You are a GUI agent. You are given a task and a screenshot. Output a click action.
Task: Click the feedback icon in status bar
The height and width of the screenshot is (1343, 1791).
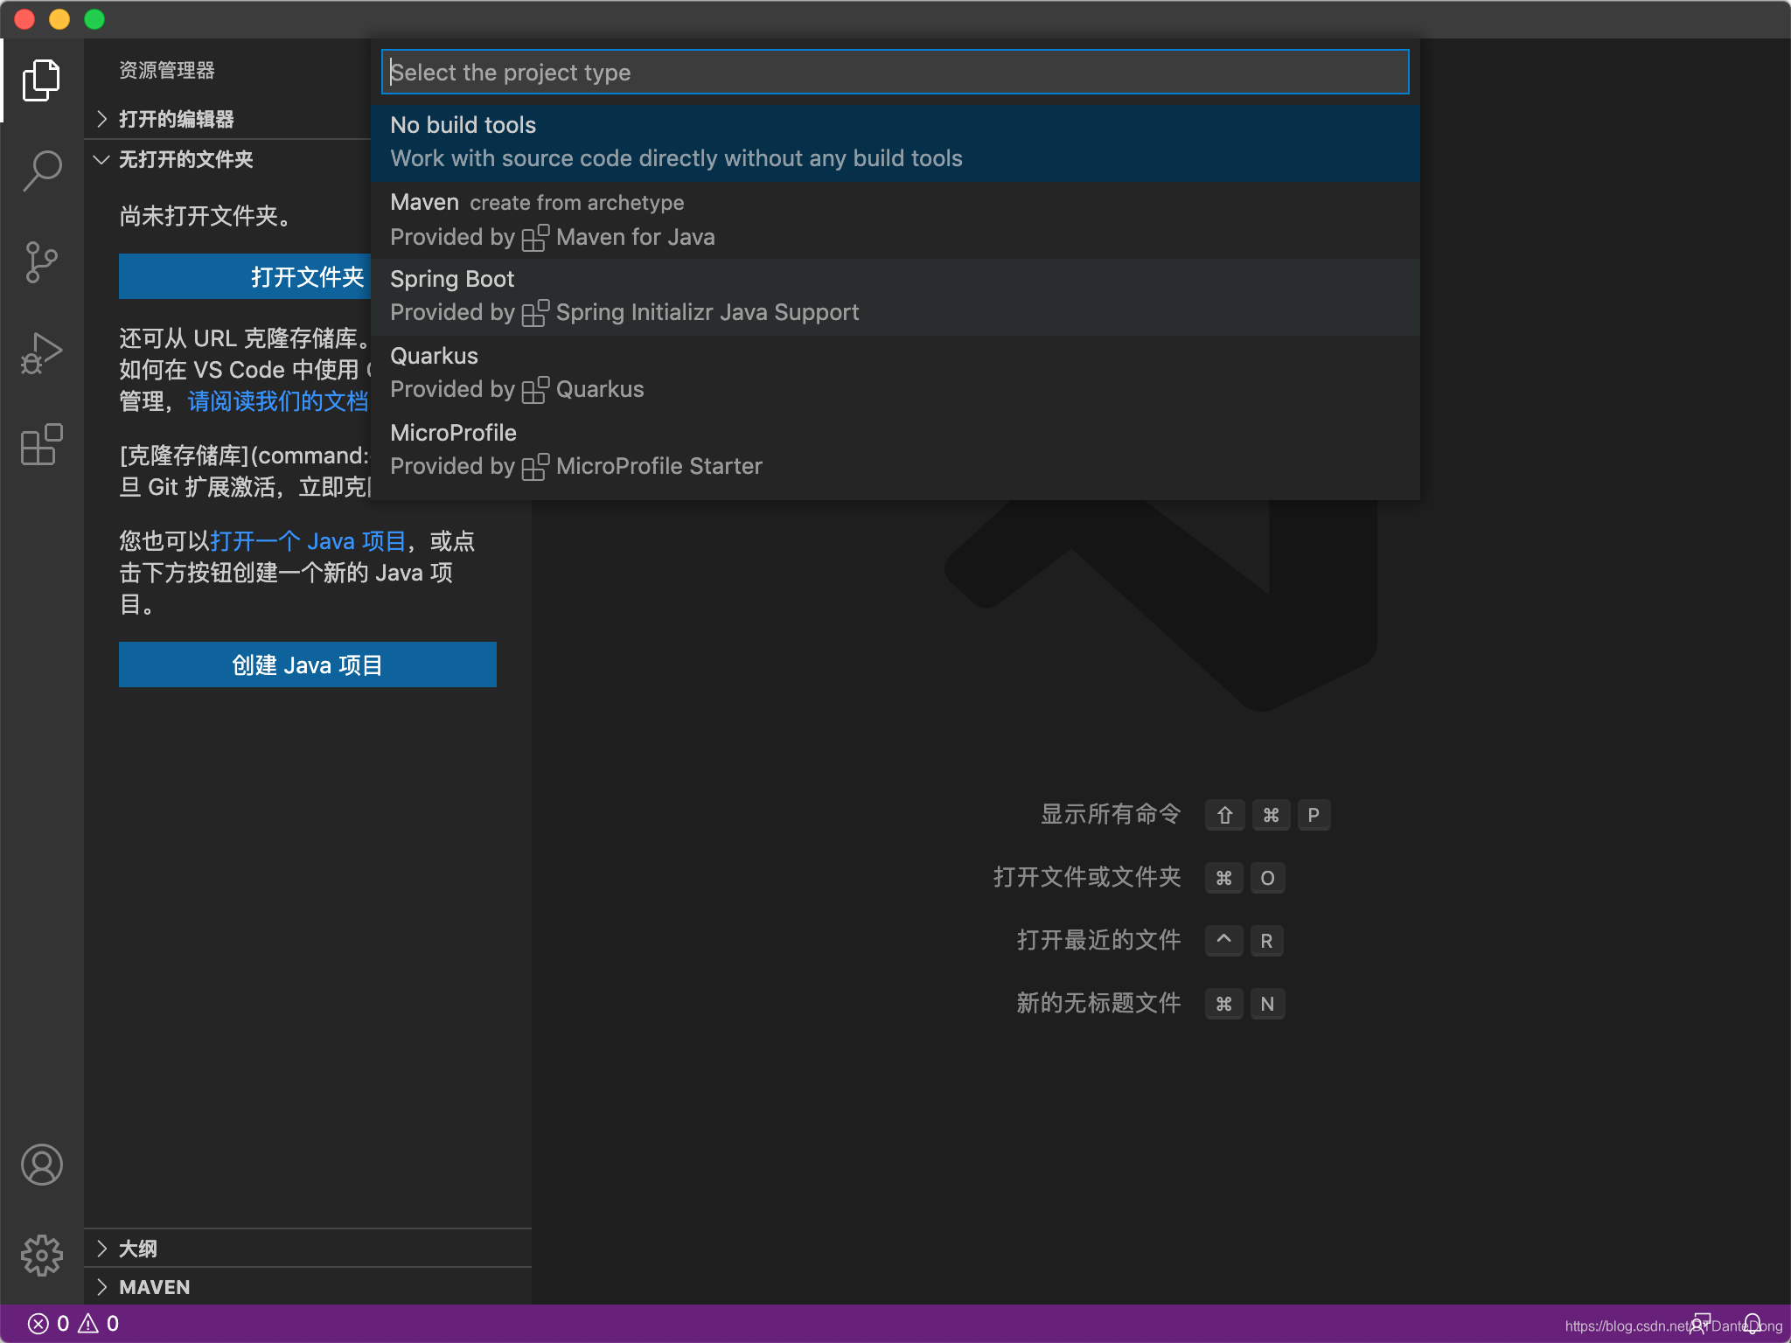click(x=1699, y=1324)
